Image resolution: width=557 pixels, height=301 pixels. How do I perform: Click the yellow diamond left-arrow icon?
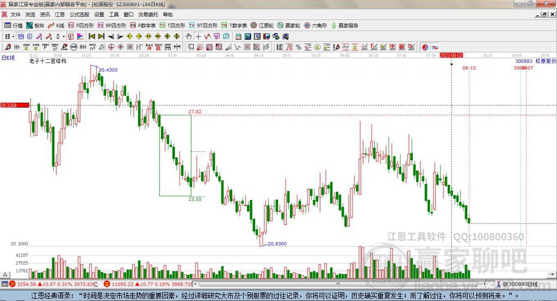(129, 36)
